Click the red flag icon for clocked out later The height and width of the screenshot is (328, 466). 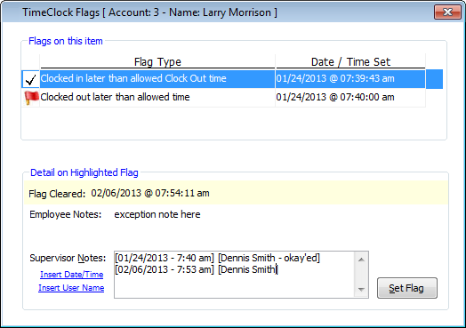(31, 98)
